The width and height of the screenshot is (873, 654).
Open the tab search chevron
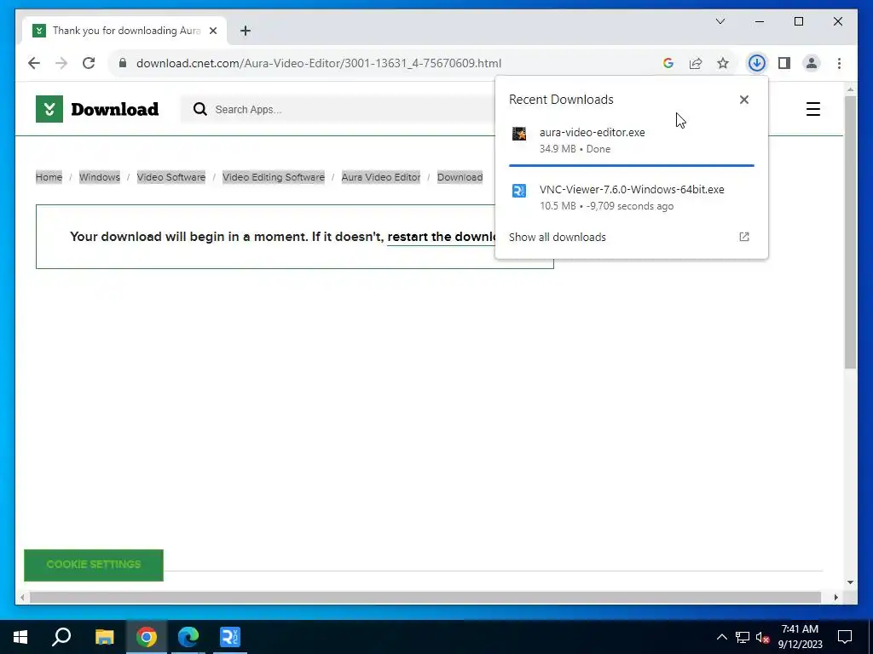[x=720, y=21]
